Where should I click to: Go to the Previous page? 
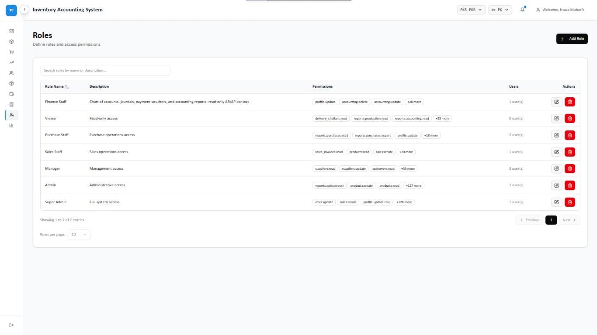530,220
